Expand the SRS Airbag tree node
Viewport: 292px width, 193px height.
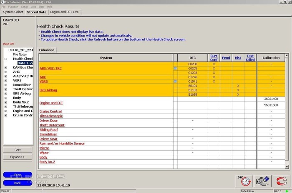5,94
